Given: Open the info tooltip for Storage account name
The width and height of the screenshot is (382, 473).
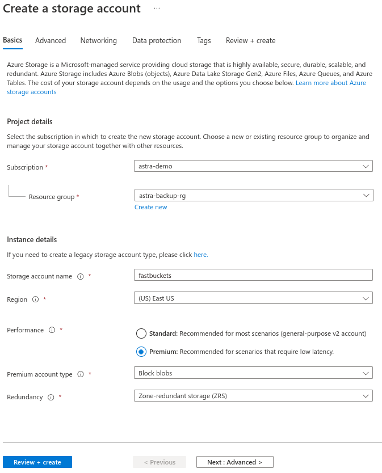Looking at the screenshot, I should 80,274.
